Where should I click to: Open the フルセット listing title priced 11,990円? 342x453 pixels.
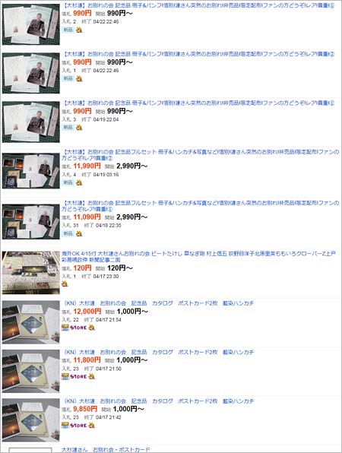(200, 154)
